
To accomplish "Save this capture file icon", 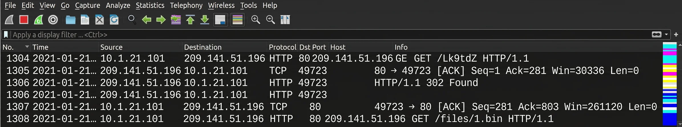I will click(x=85, y=20).
